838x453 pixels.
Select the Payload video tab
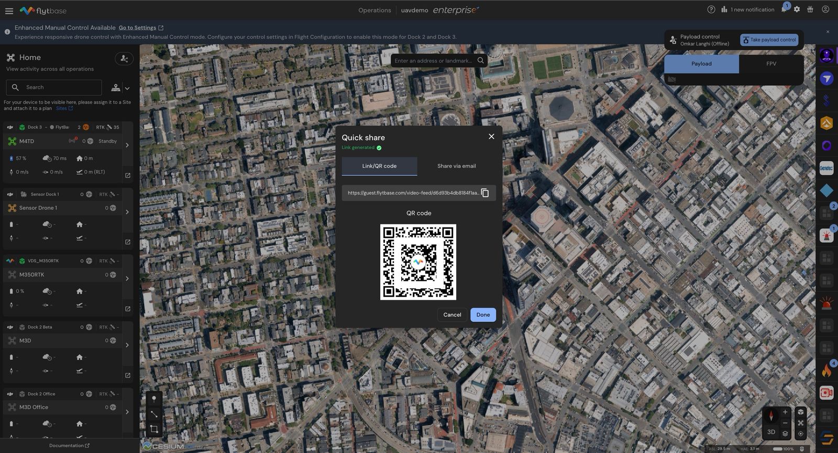(x=701, y=64)
